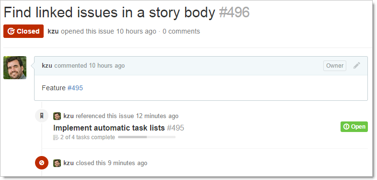This screenshot has height=180, width=377.
Task: Click the pencil edit comment icon
Action: pos(357,65)
